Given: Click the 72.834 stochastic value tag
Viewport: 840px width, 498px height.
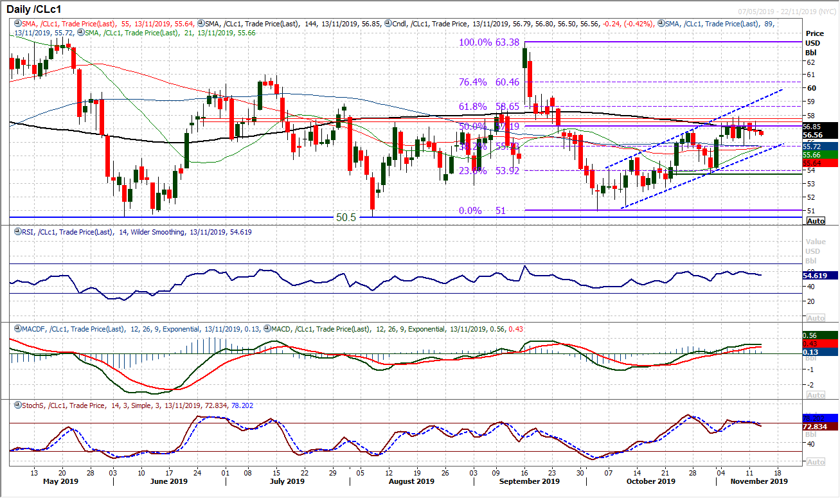Looking at the screenshot, I should tap(821, 426).
